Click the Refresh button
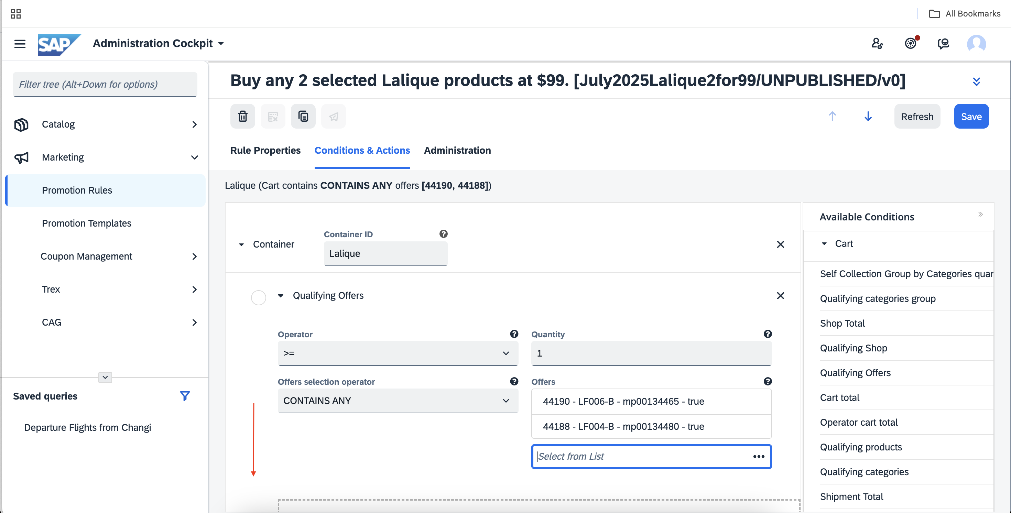This screenshot has height=513, width=1011. [x=917, y=116]
